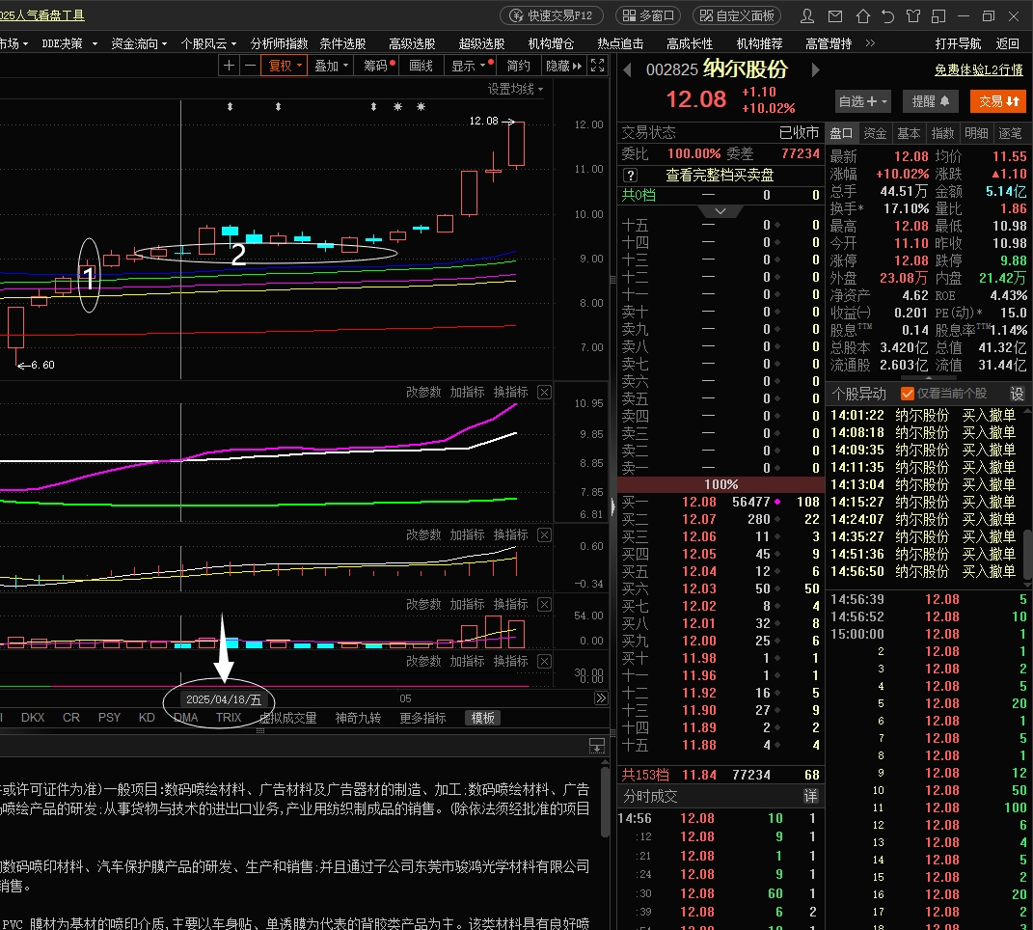Click the question mark help icon in order book
The image size is (1033, 930).
[x=631, y=176]
